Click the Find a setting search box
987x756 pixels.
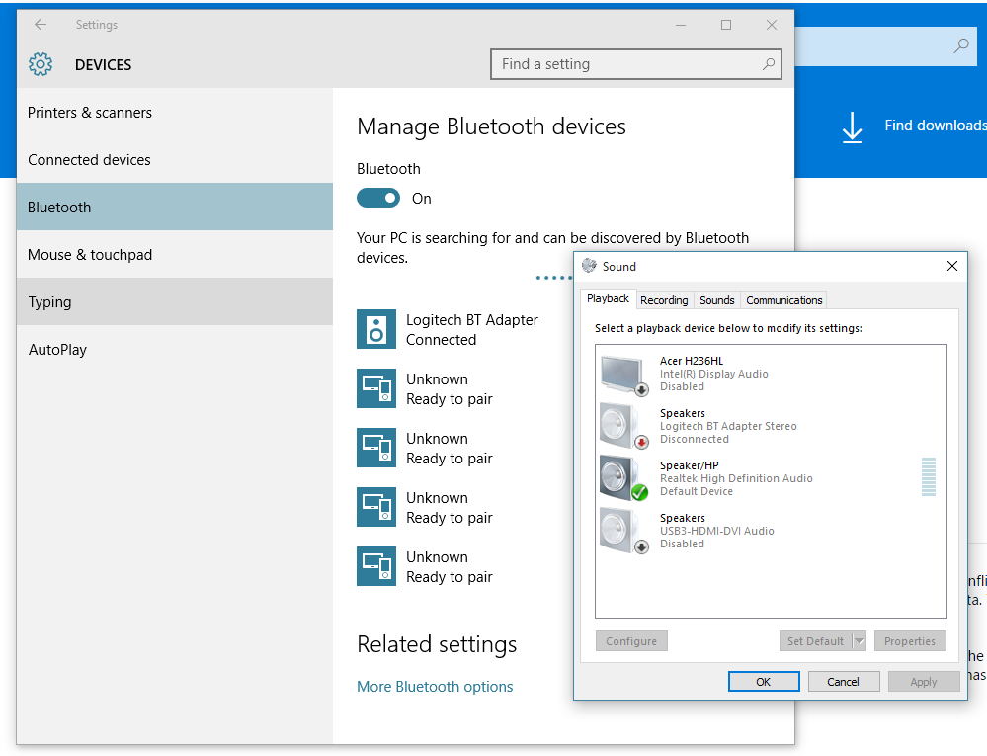pos(635,64)
